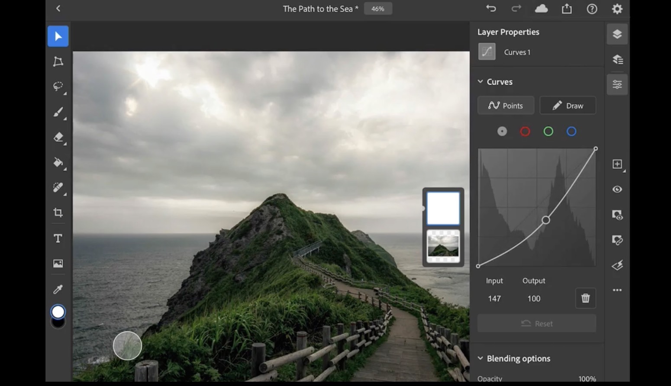Viewport: 671px width, 386px height.
Task: Open cloud document status
Action: (x=541, y=8)
